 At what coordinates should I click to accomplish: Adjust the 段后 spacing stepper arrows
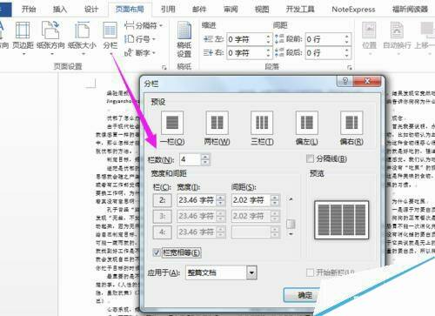347,53
